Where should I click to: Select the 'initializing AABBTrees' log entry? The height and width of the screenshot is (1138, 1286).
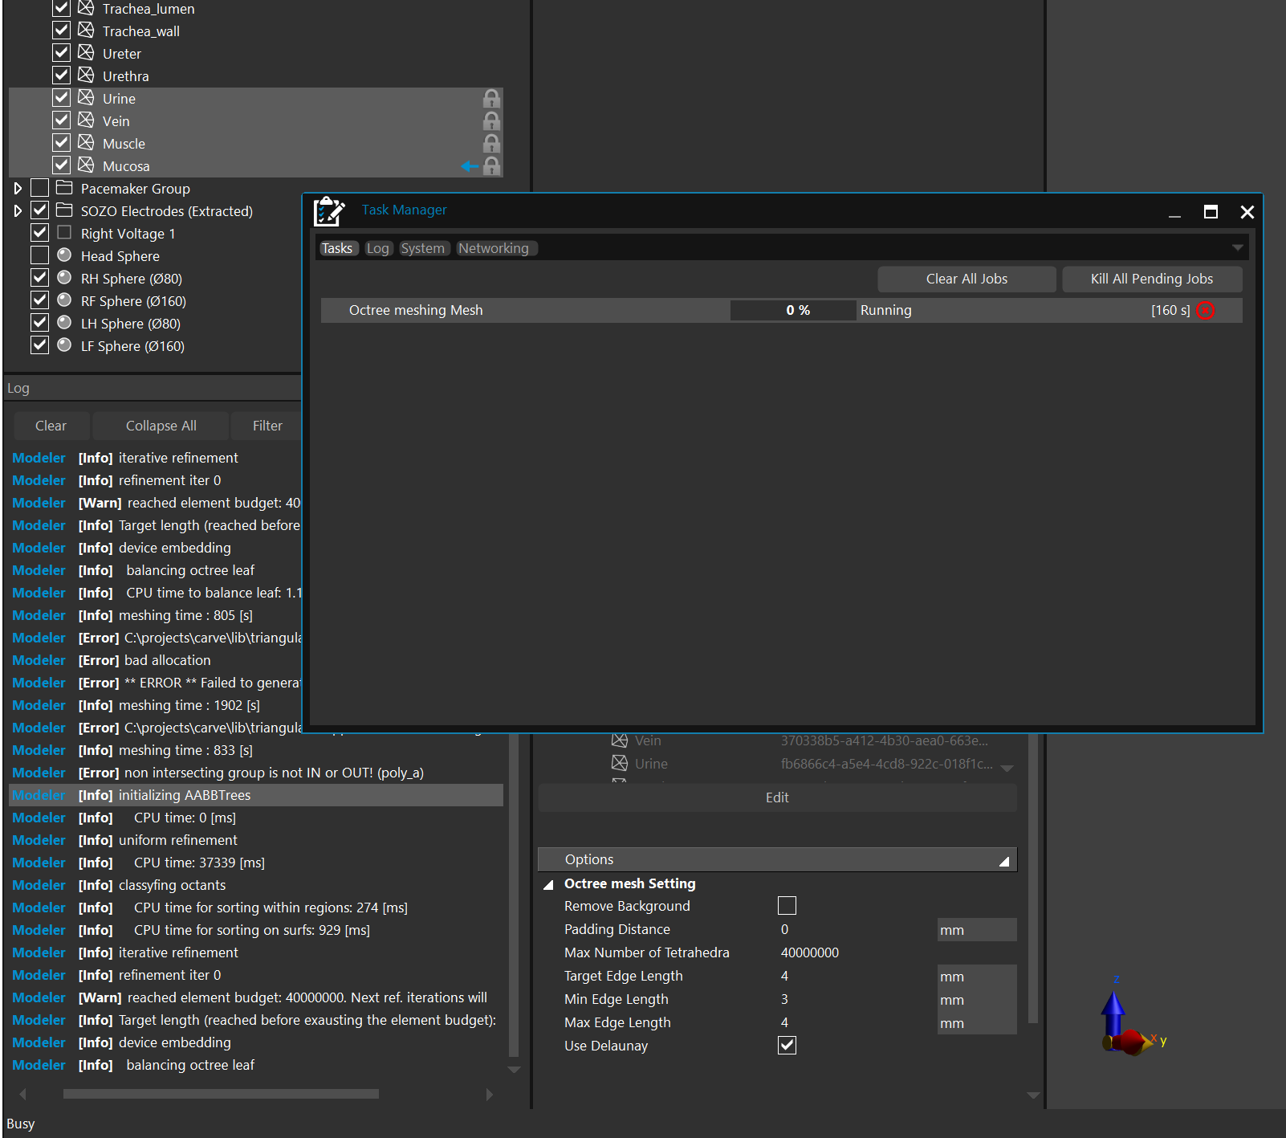256,795
